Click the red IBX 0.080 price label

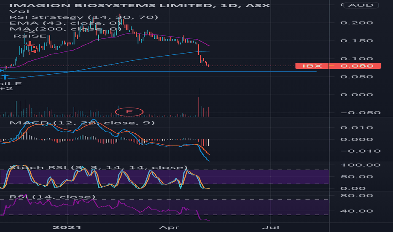click(338, 66)
